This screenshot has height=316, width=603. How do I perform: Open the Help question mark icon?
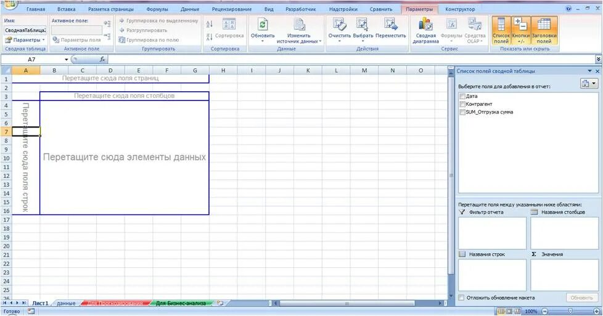(568, 8)
